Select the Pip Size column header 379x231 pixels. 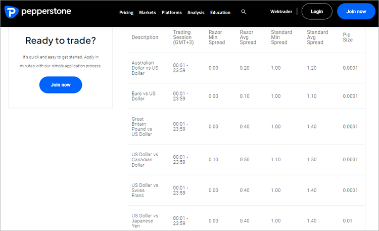coord(348,37)
